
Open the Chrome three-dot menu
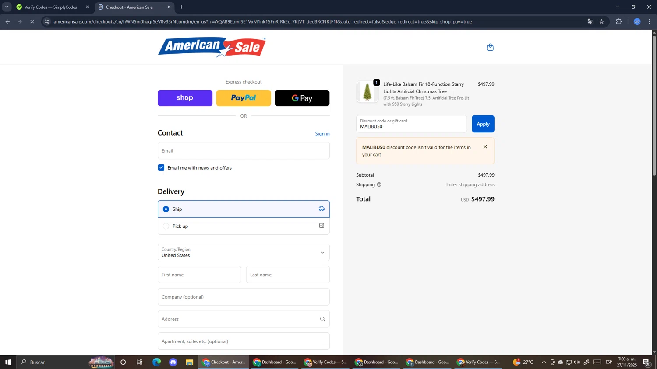pyautogui.click(x=650, y=21)
